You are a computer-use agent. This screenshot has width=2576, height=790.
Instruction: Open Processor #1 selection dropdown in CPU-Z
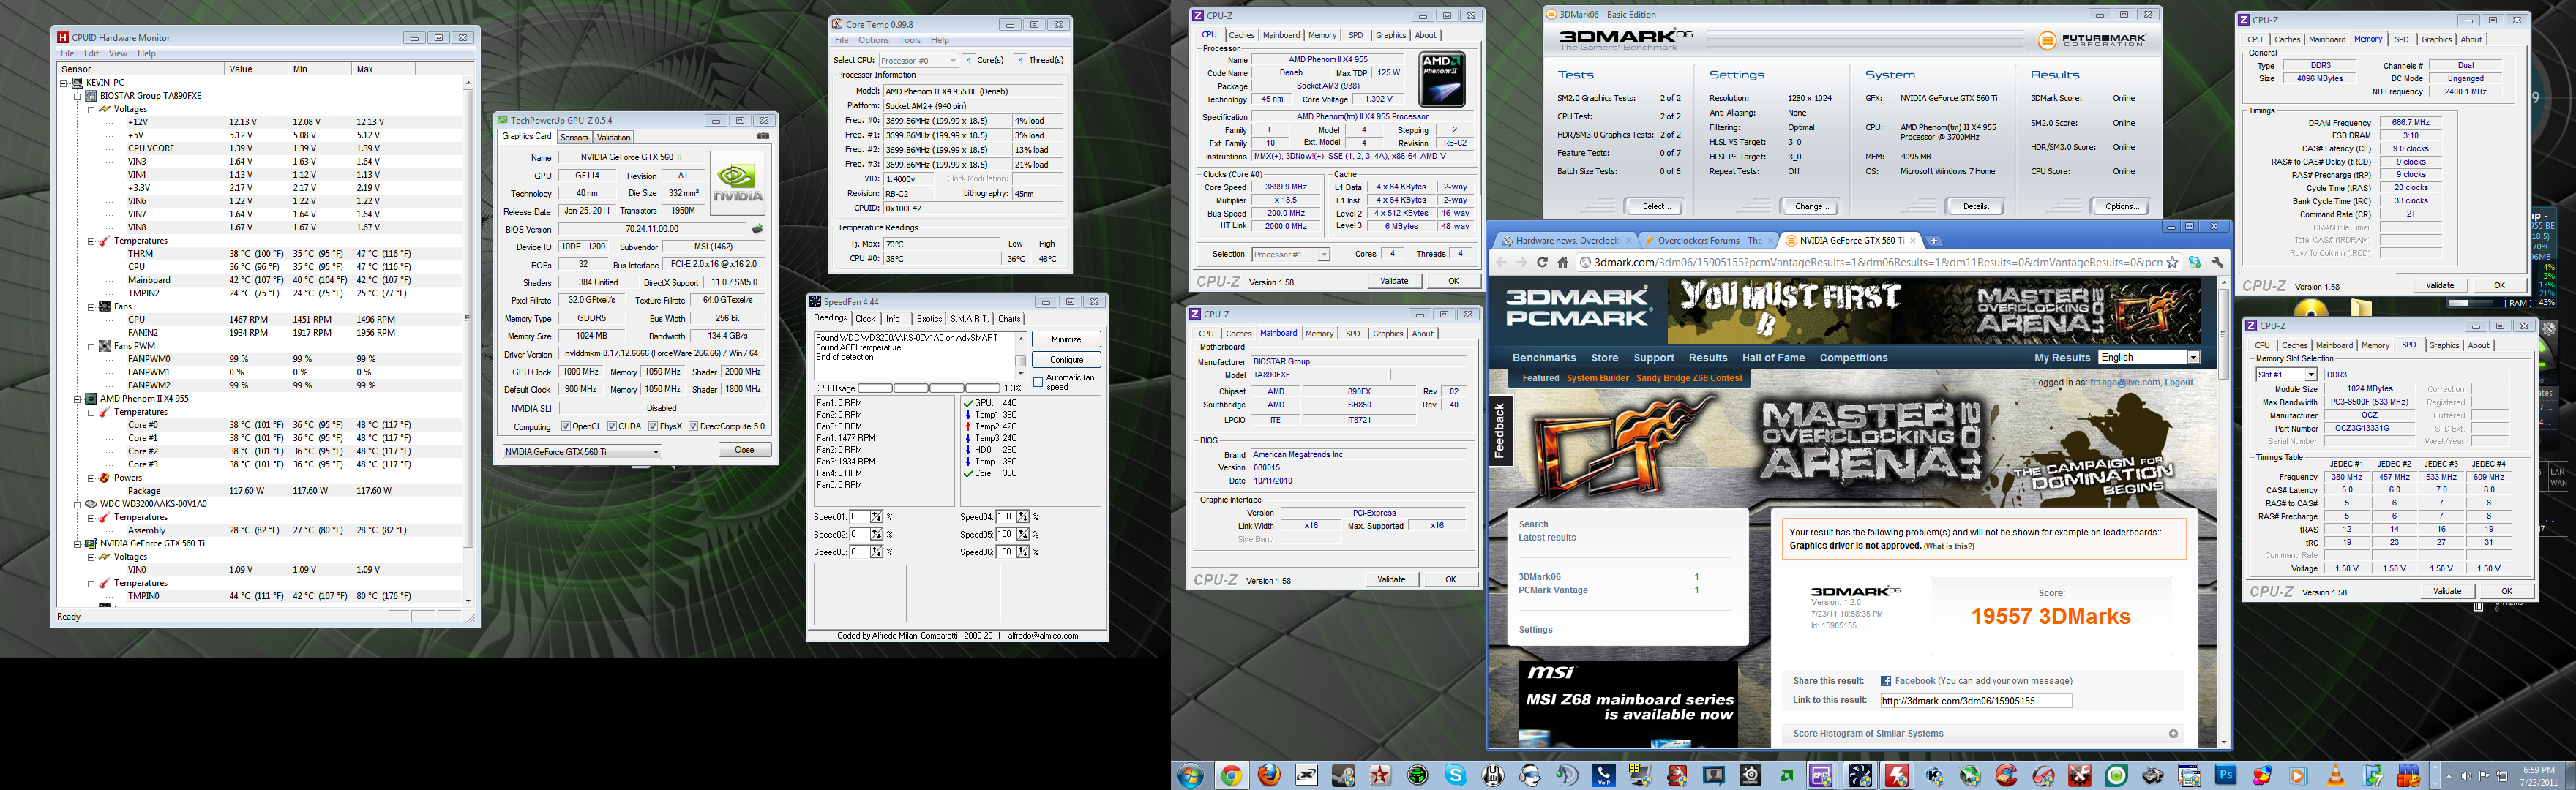[x=1291, y=255]
